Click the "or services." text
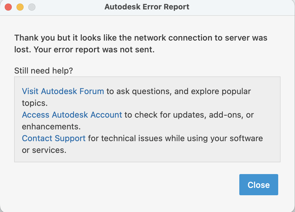This screenshot has height=212, width=295. 44,150
